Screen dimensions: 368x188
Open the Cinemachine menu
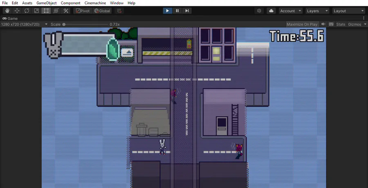tap(95, 3)
